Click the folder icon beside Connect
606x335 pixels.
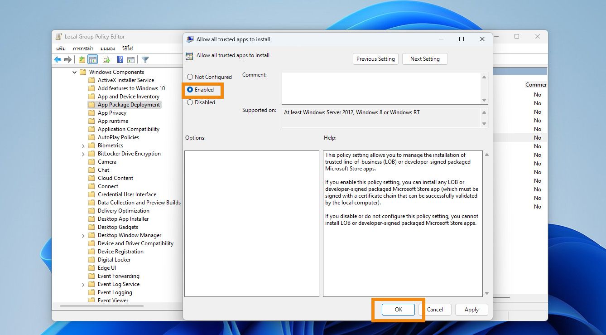(91, 186)
